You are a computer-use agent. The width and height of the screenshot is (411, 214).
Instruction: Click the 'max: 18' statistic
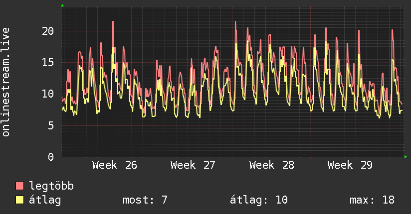click(x=372, y=200)
